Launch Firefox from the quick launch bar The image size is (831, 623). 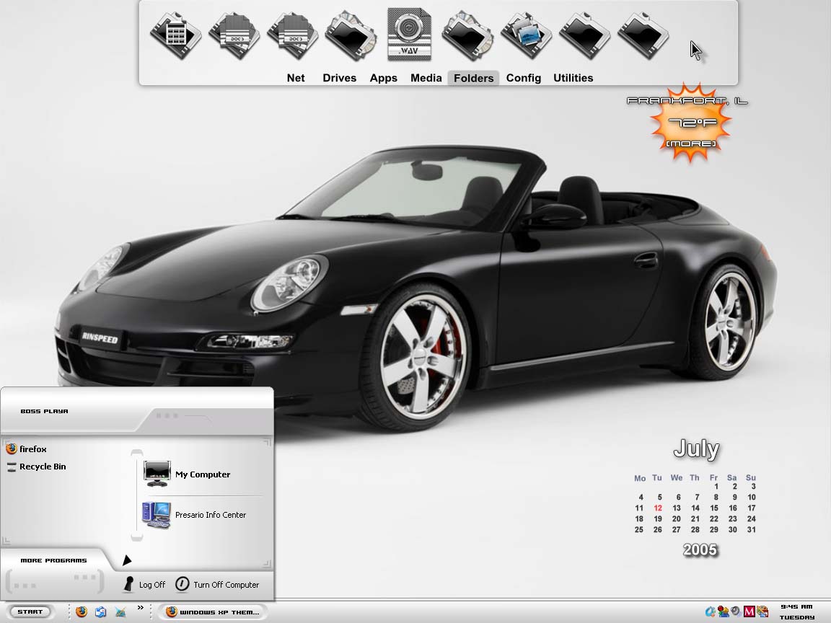[81, 611]
